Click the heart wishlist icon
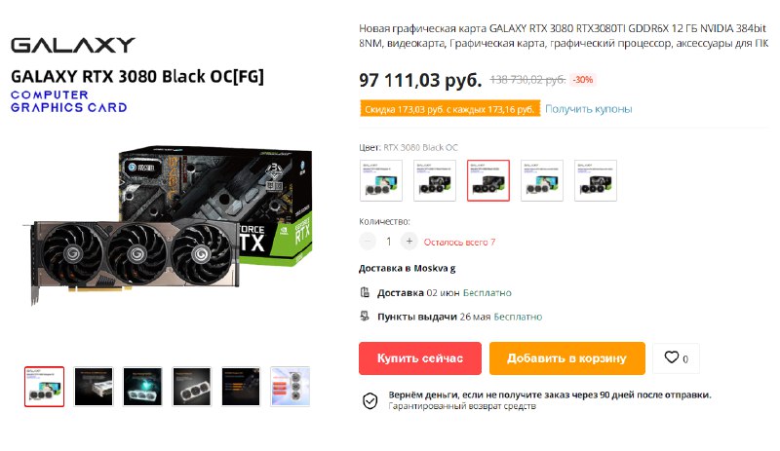The width and height of the screenshot is (780, 451). coord(671,357)
